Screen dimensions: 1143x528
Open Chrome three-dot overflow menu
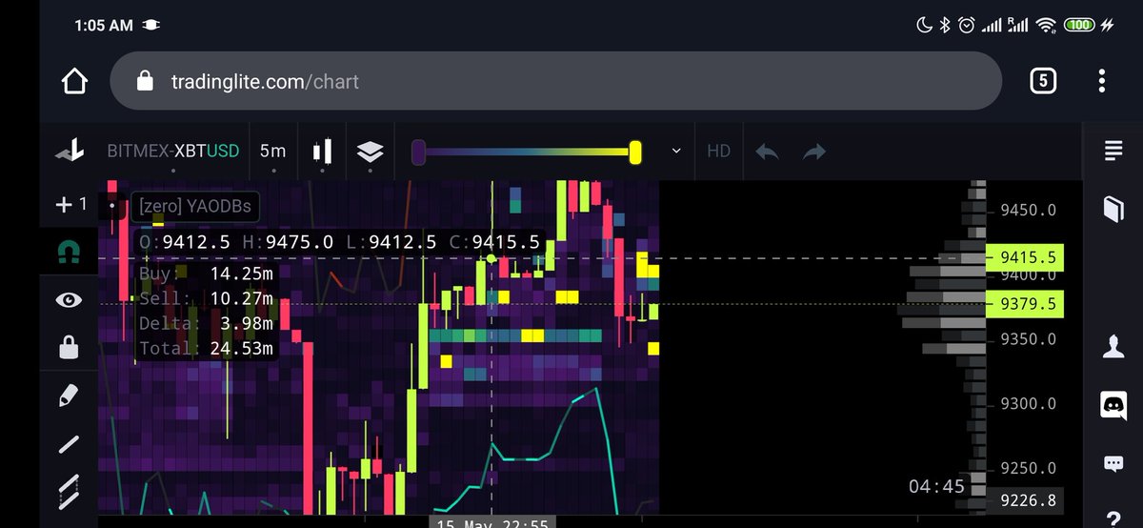coord(1102,81)
